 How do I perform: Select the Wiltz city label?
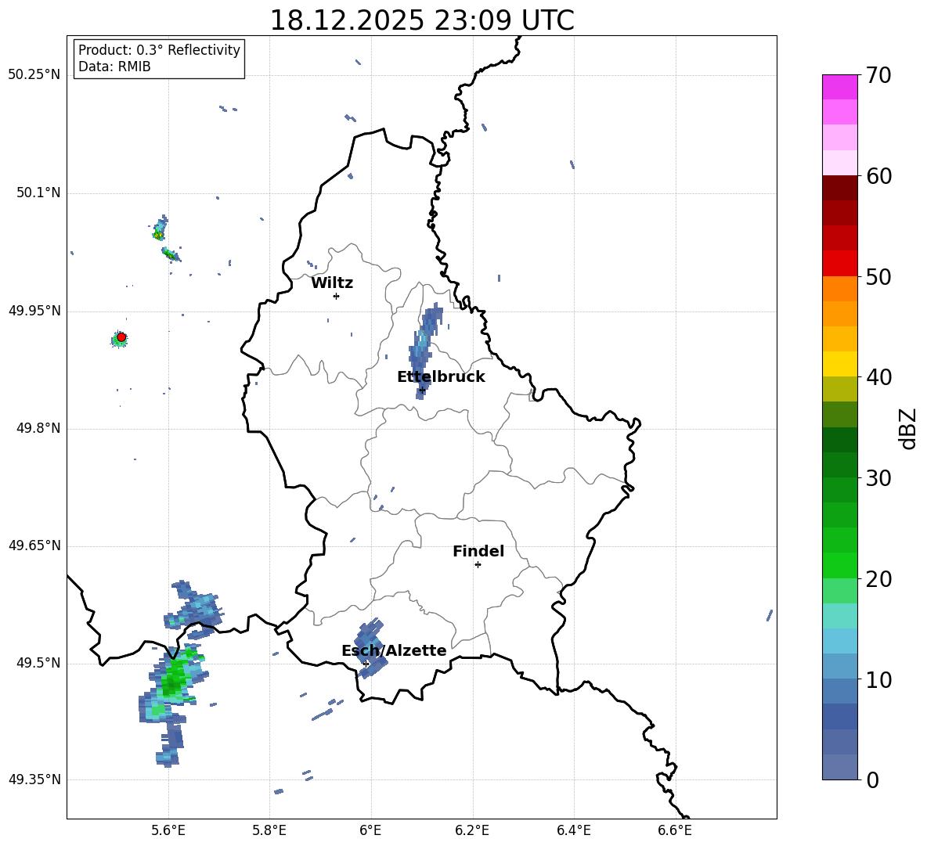tap(332, 283)
